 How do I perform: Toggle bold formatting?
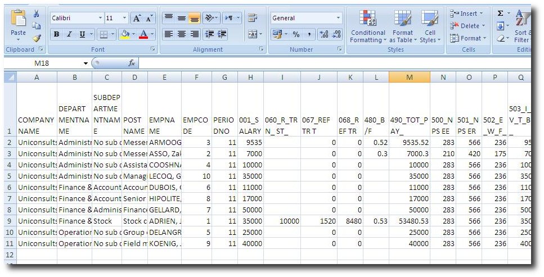pos(56,34)
